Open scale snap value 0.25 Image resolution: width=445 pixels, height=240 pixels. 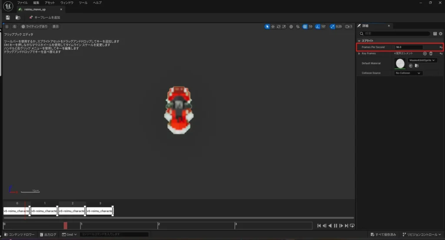tap(339, 27)
